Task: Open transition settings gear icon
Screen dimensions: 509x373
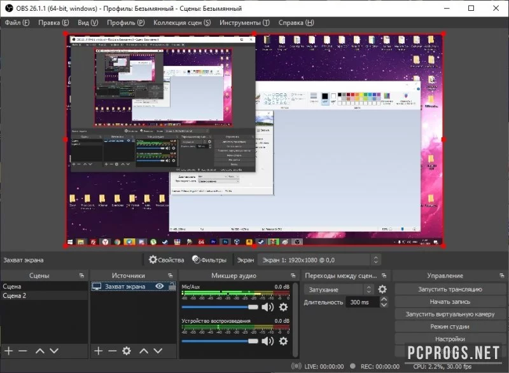Action: tap(382, 289)
